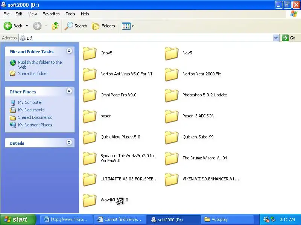Open the Edit menu
This screenshot has height=225, width=301.
19,14
